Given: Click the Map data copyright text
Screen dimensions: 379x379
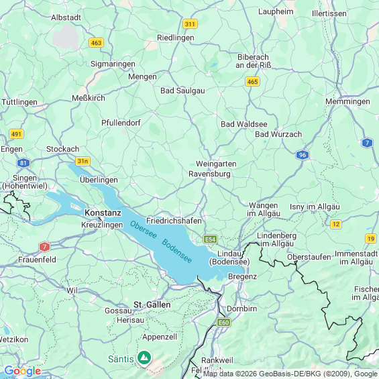Looking at the screenshot, I should tap(290, 374).
